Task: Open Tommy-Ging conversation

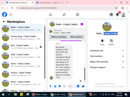Action: click(x=22, y=38)
